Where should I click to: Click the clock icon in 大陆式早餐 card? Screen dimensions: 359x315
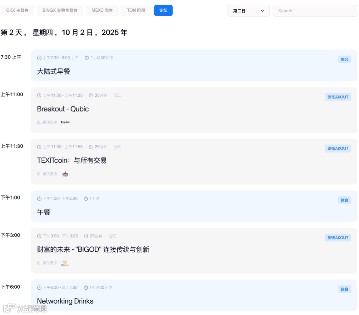(39, 58)
